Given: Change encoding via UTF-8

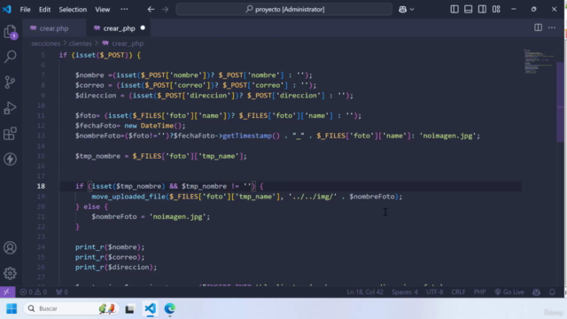Looking at the screenshot, I should pyautogui.click(x=434, y=292).
